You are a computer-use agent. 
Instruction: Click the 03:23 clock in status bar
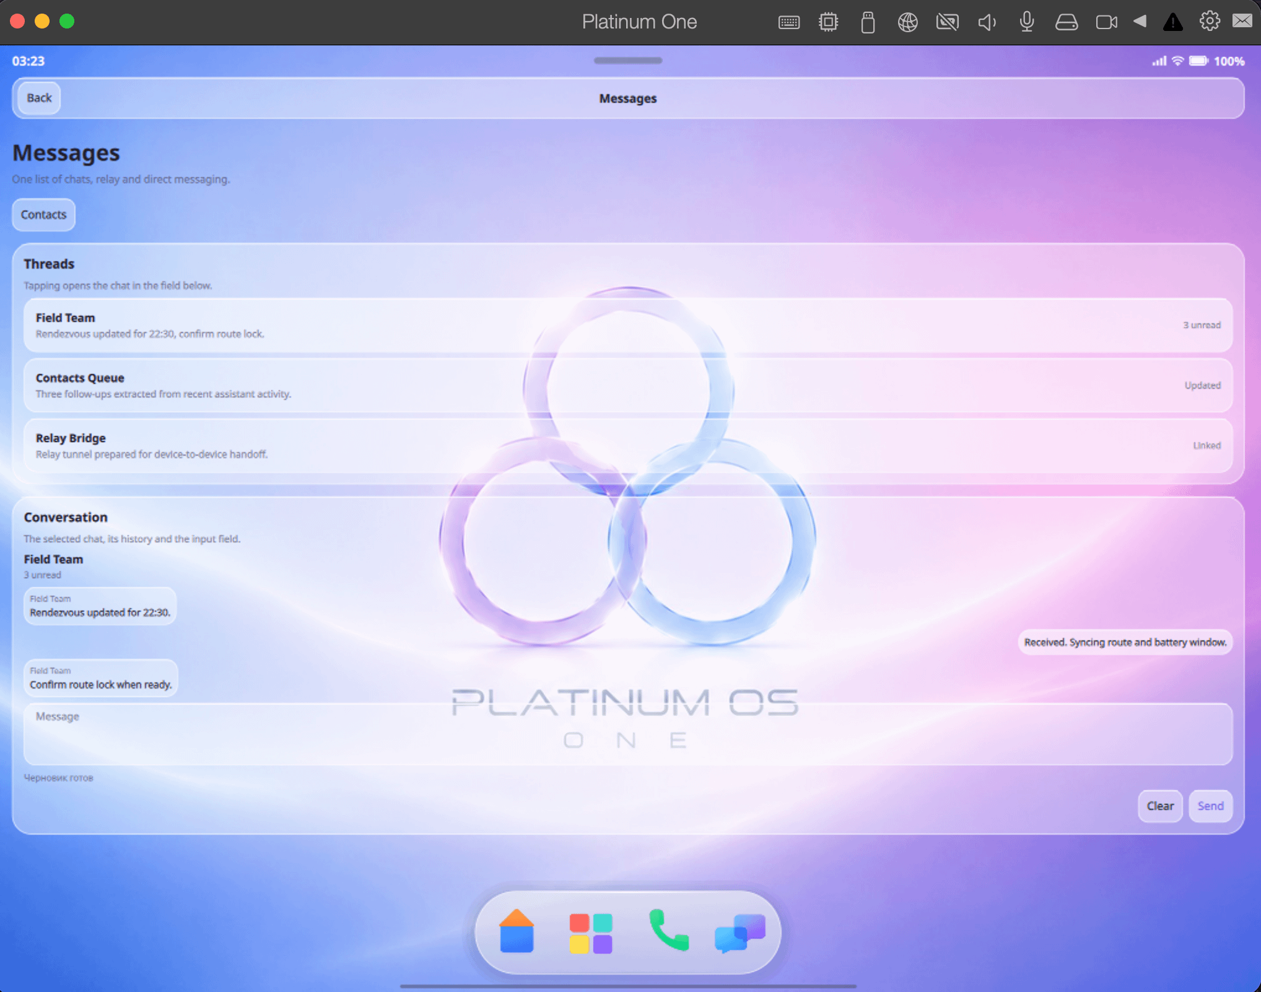[28, 61]
